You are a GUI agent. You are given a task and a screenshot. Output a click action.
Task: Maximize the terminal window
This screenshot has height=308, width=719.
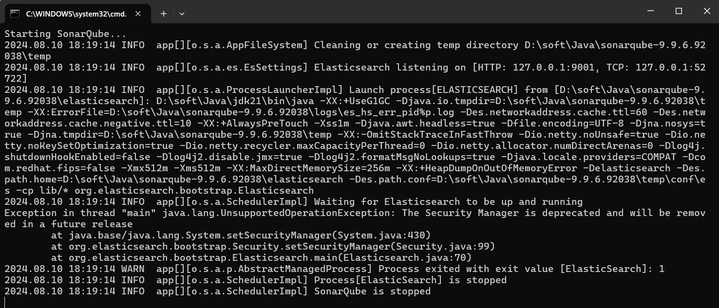679,11
